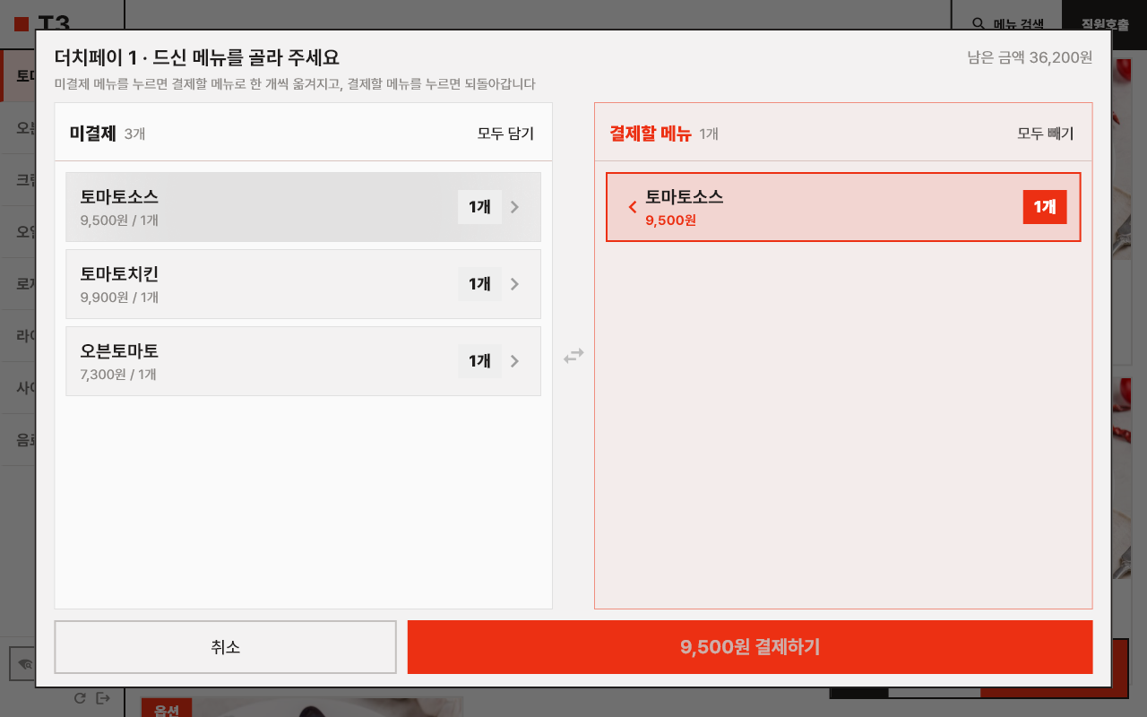Click the 9,900원 / 1개 price text
Screen dimensions: 1147x717
(x=119, y=298)
